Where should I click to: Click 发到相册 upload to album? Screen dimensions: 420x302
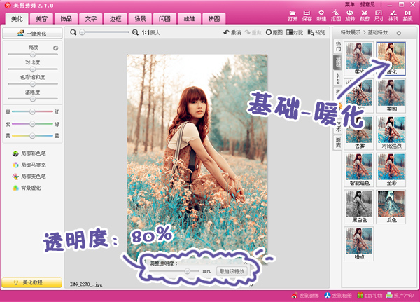(338, 296)
